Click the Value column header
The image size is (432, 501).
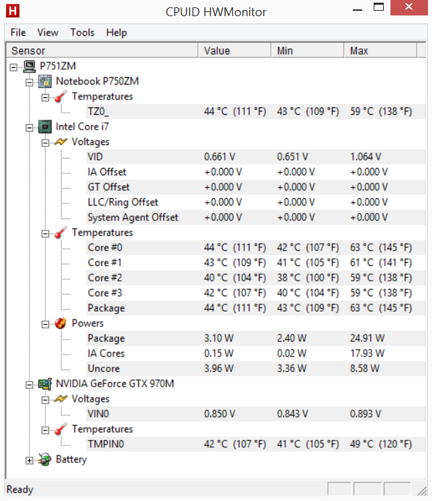(235, 51)
